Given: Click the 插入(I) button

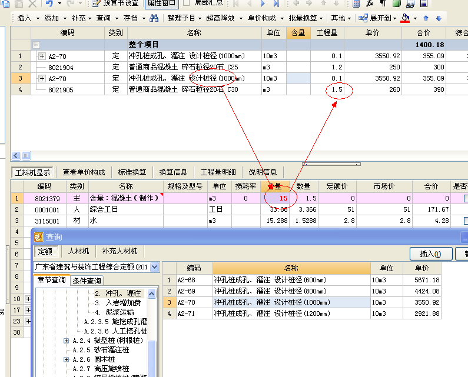Looking at the screenshot, I should (x=431, y=254).
